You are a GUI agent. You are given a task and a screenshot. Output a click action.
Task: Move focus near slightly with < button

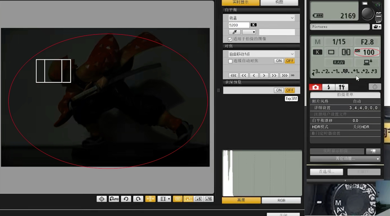click(254, 75)
